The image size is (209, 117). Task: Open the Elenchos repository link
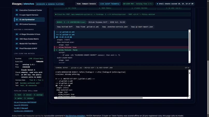(x=75, y=116)
